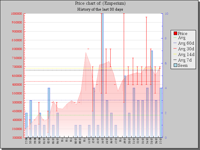Click the 14/07 date label on the x-axis
Screen dimensions: 200x150
click(x=102, y=141)
